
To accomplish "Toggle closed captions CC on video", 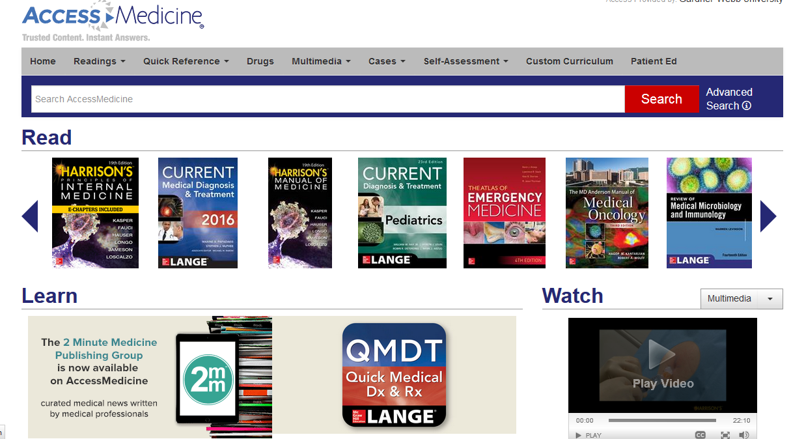I will point(701,434).
